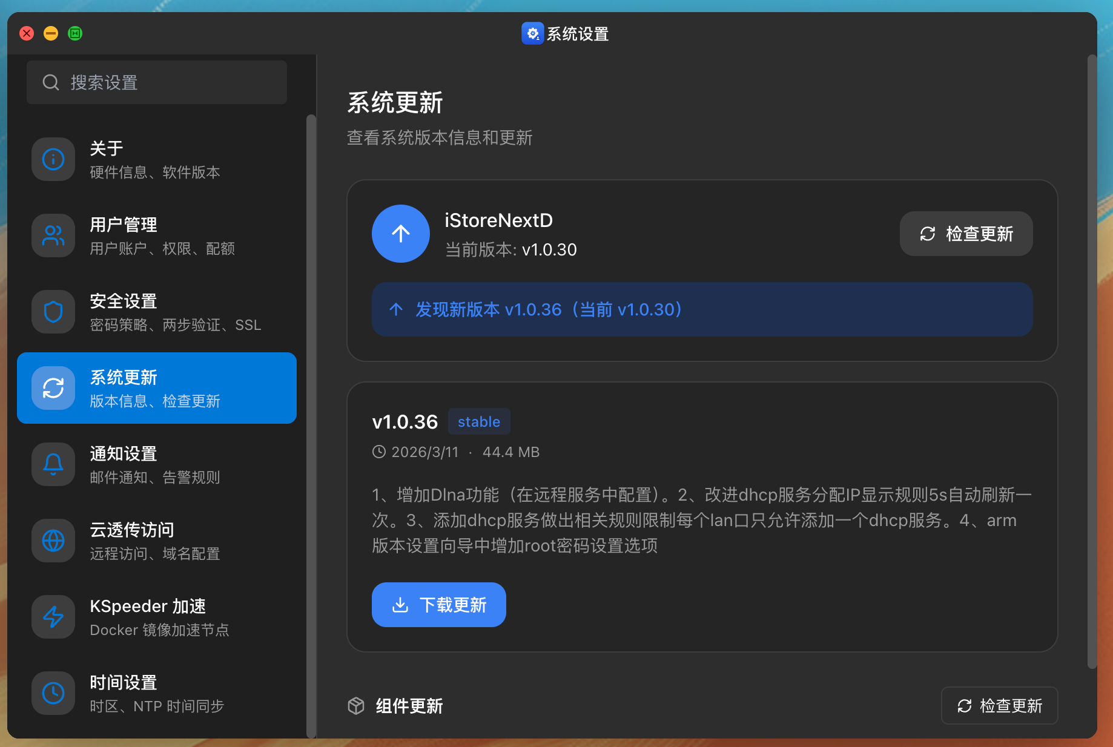Click the main panel vertical scrollbar

(x=1092, y=363)
